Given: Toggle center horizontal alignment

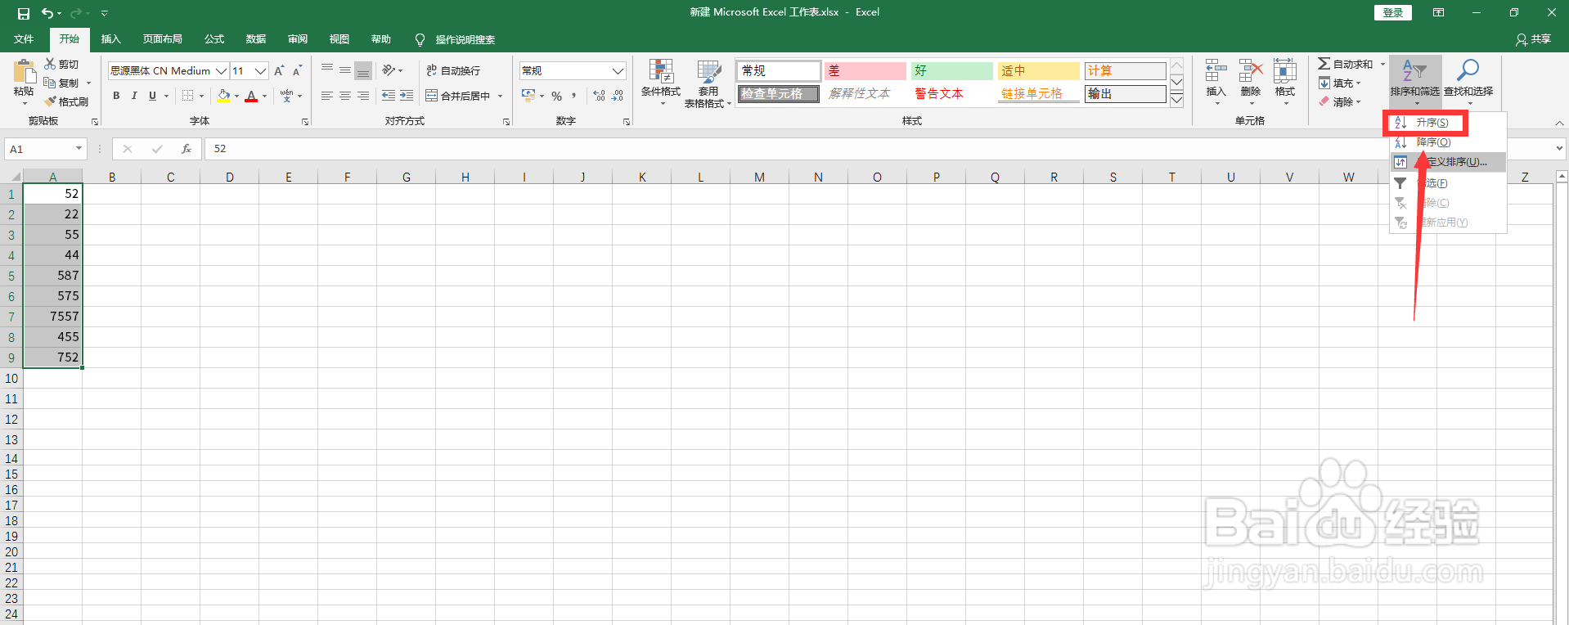Looking at the screenshot, I should pyautogui.click(x=344, y=96).
